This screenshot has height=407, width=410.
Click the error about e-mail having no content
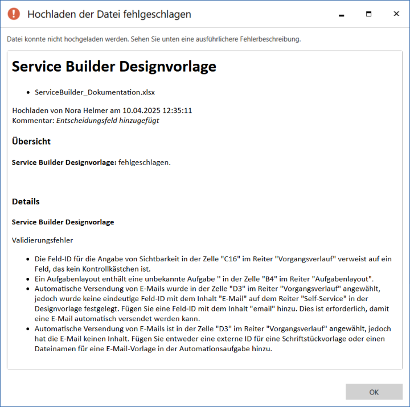coord(211,339)
